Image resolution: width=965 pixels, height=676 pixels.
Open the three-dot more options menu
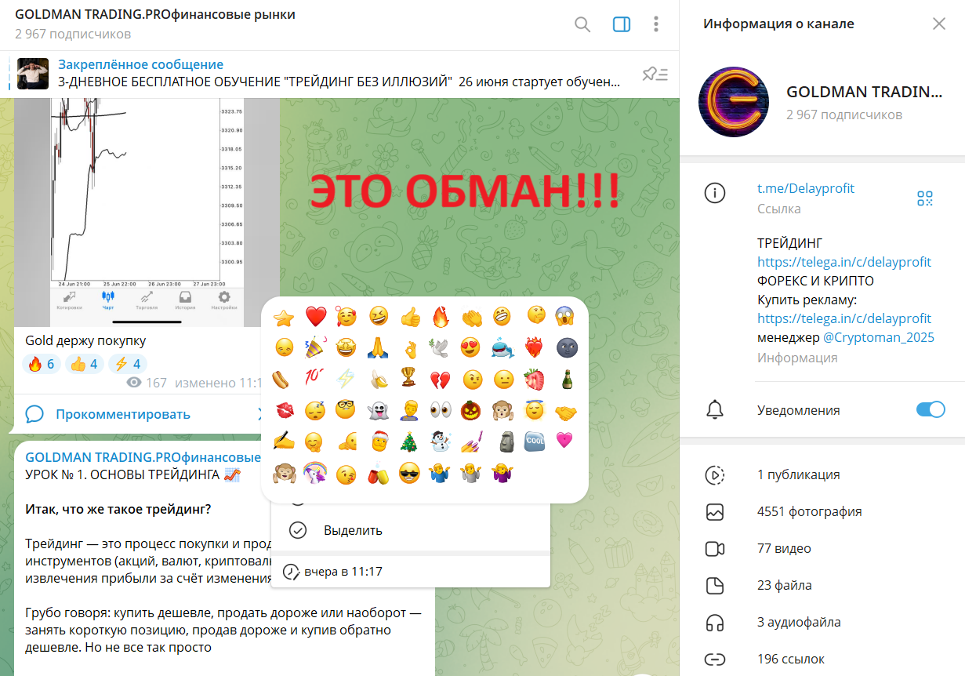656,24
